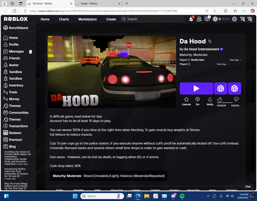Image resolution: width=257 pixels, height=201 pixels.
Task: Click the Da Hood game thumbnail image
Action: click(112, 72)
